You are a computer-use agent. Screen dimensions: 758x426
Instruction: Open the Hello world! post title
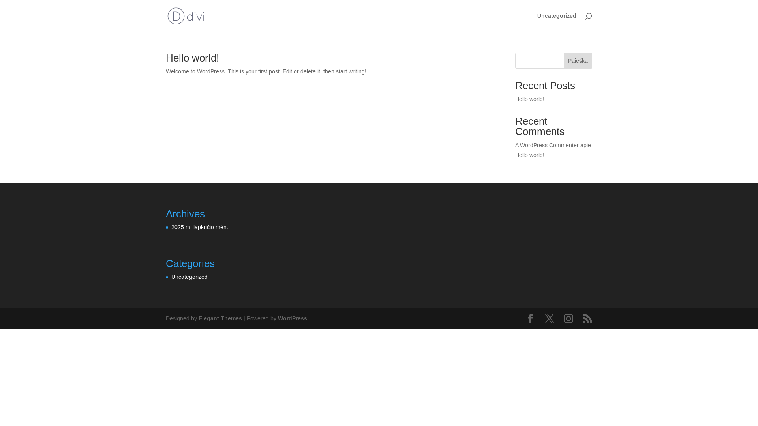click(192, 58)
